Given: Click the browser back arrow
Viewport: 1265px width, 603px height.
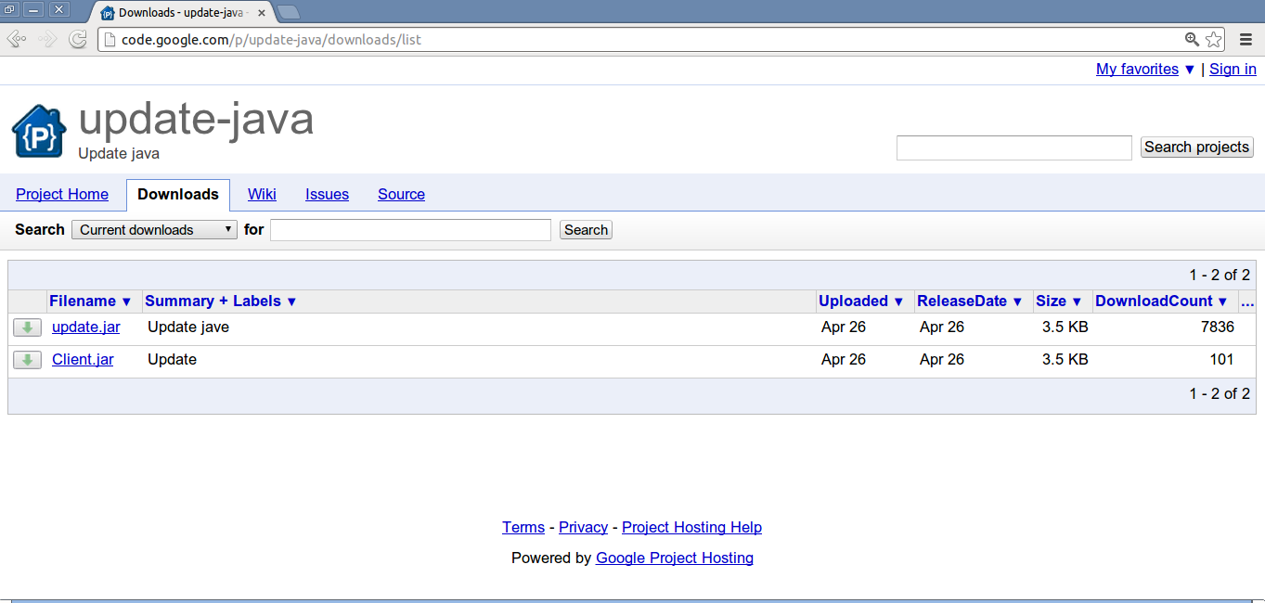Looking at the screenshot, I should 16,39.
